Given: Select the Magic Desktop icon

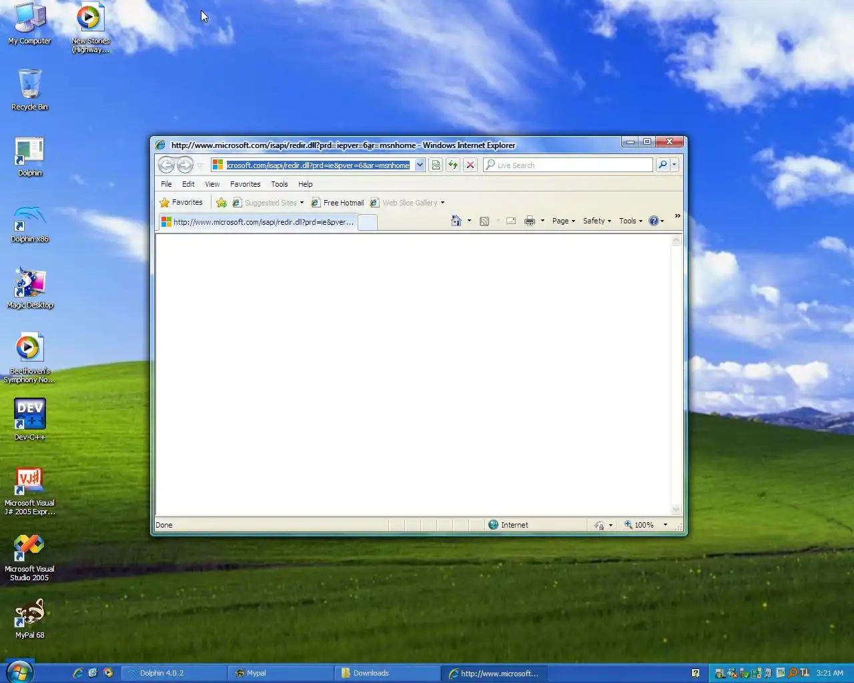Looking at the screenshot, I should point(29,288).
